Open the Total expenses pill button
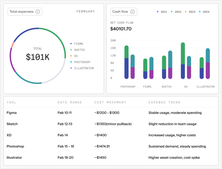The image size is (222, 169). click(25, 11)
